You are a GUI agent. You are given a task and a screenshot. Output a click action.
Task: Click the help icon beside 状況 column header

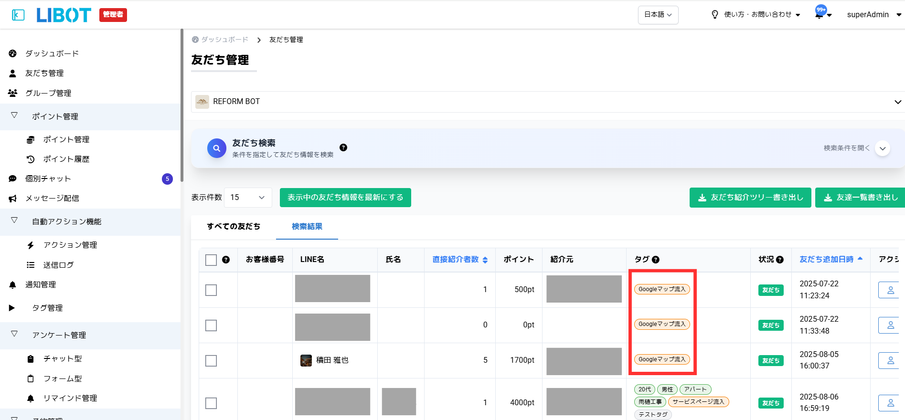[780, 260]
